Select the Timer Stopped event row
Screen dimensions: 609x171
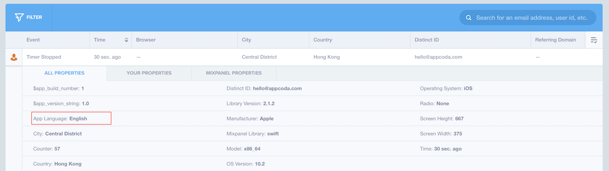click(x=304, y=57)
